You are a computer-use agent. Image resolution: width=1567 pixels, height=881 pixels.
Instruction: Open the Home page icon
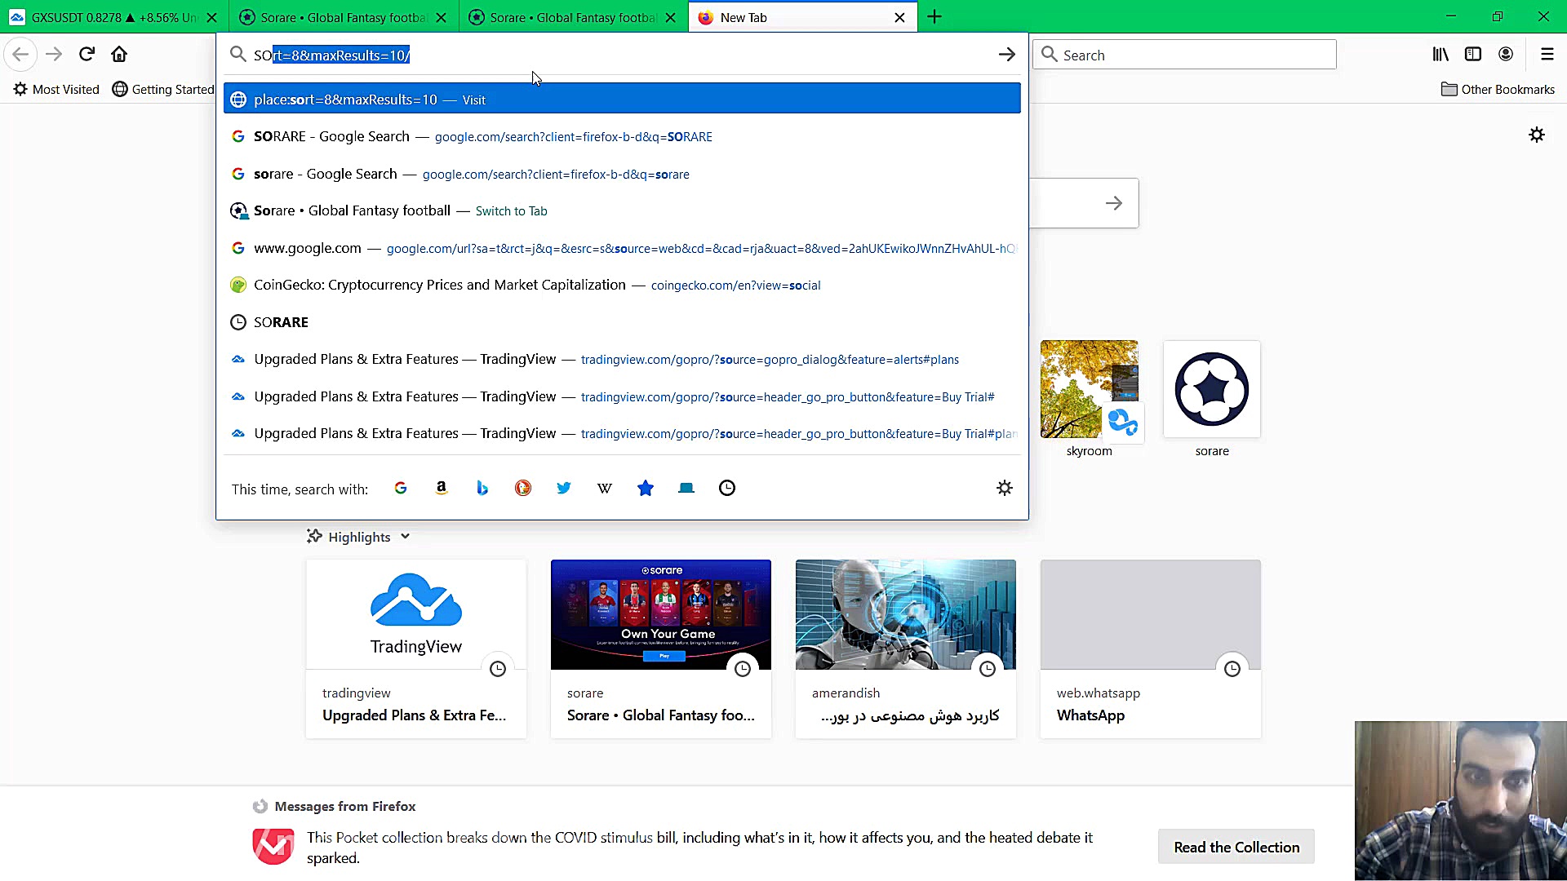click(119, 55)
